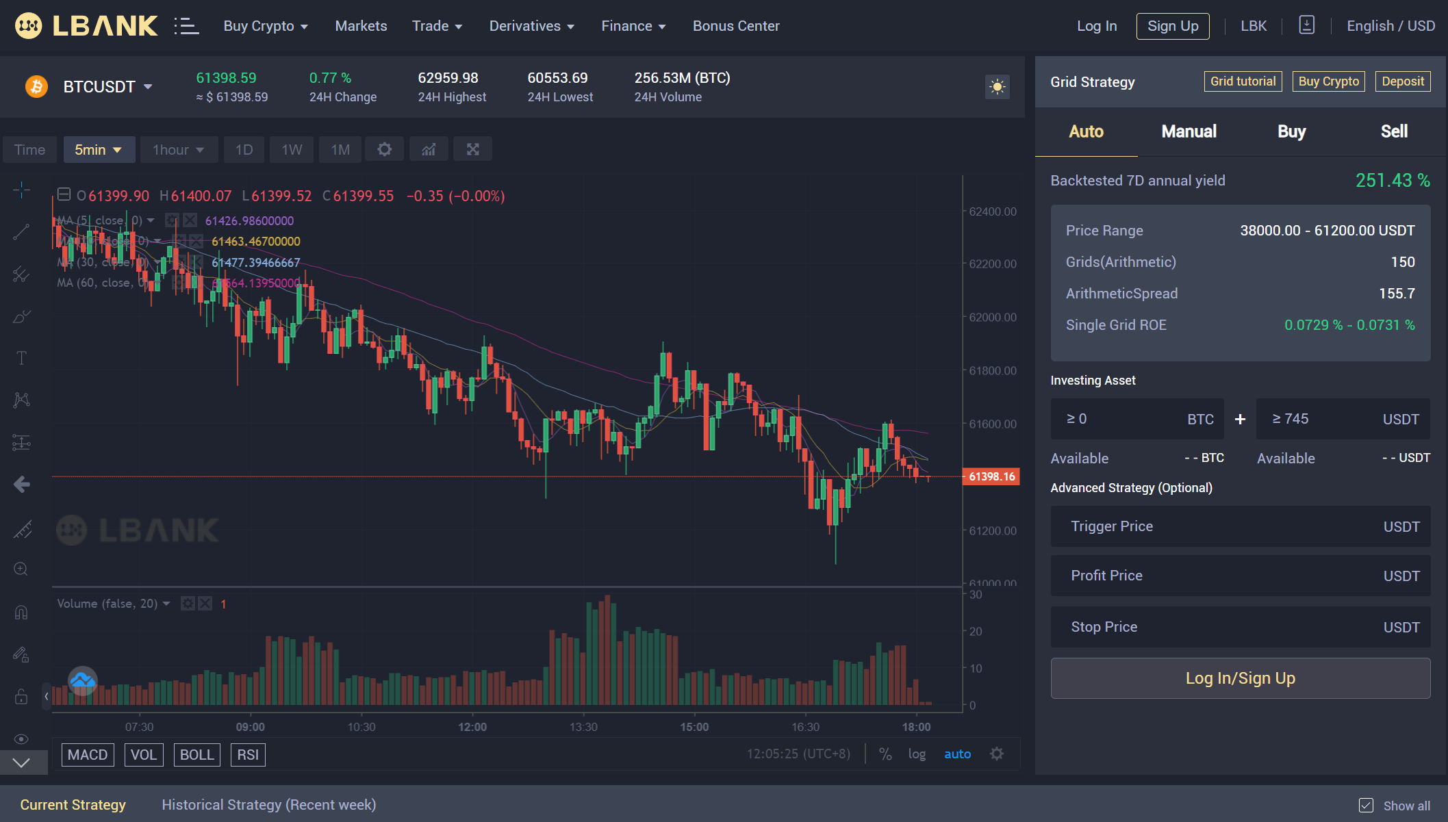Go to Markets page

[x=361, y=26]
